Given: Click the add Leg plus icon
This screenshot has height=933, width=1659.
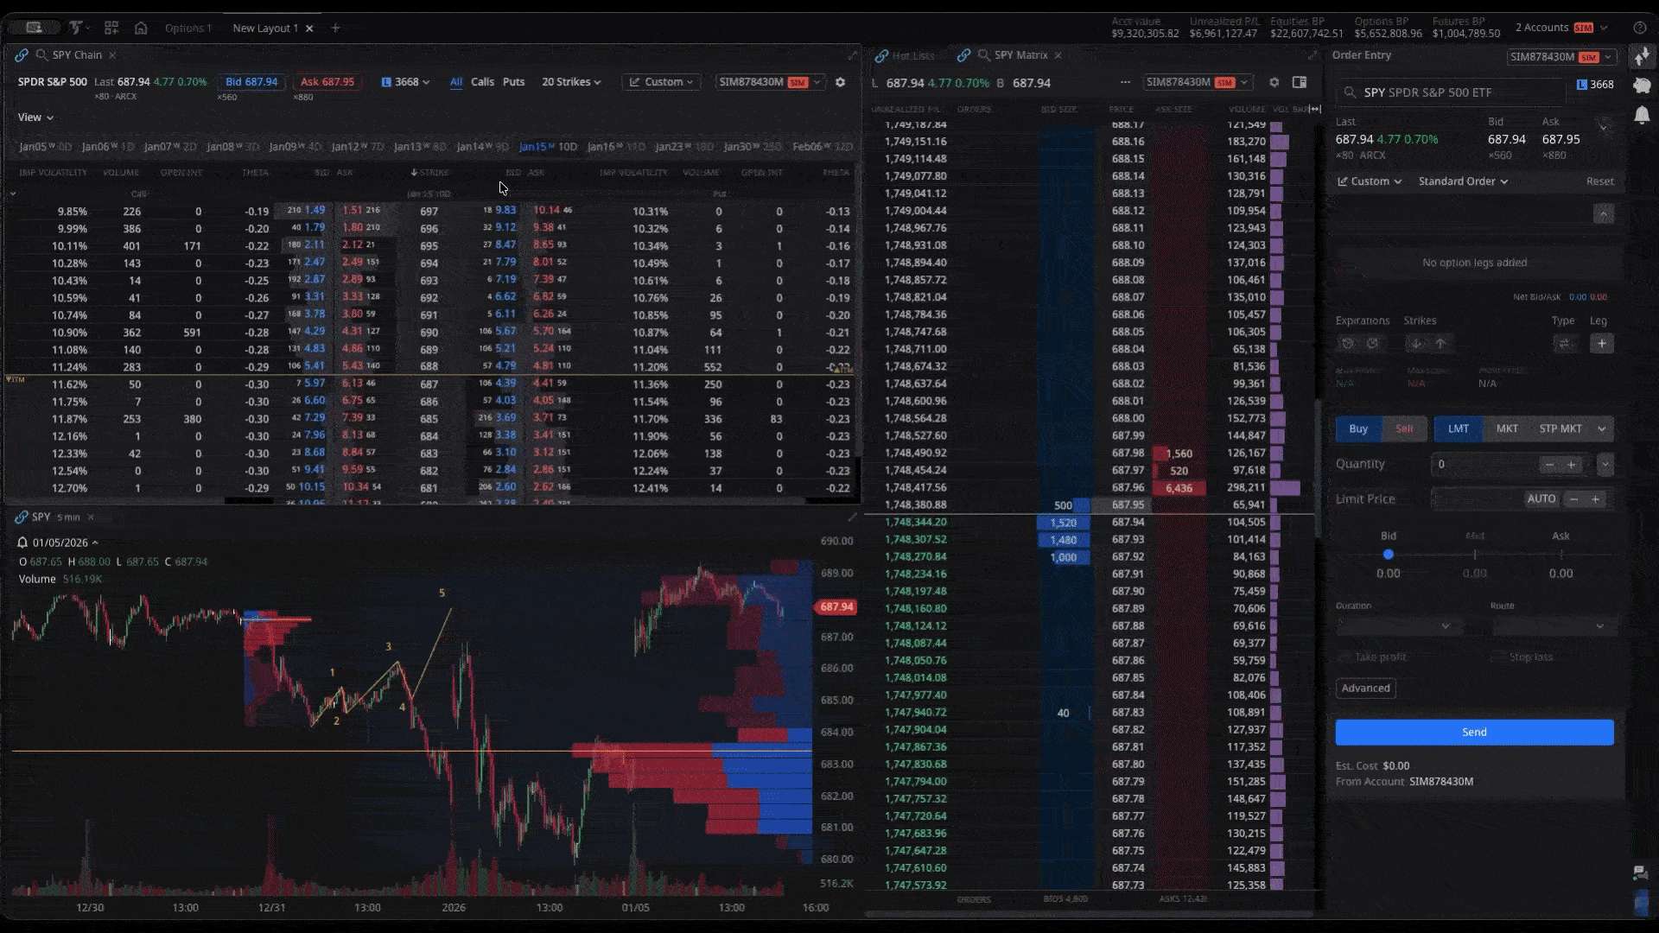Looking at the screenshot, I should tap(1601, 344).
